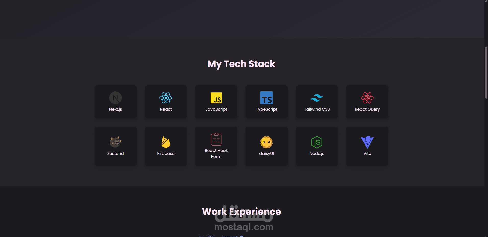488x237 pixels.
Task: Click the "daisyUI" label
Action: 267,153
